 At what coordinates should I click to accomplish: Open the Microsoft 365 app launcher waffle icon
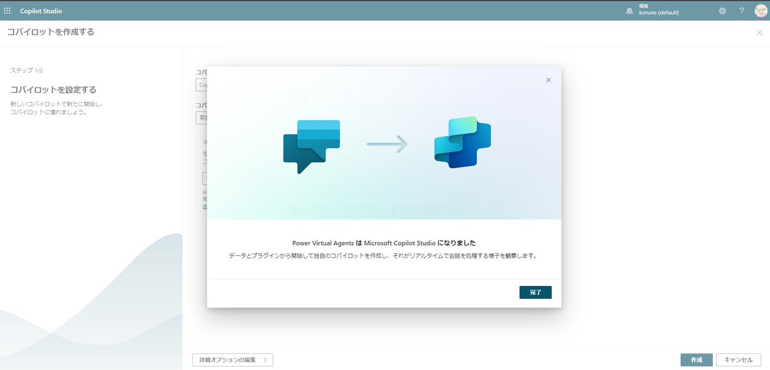[x=8, y=10]
